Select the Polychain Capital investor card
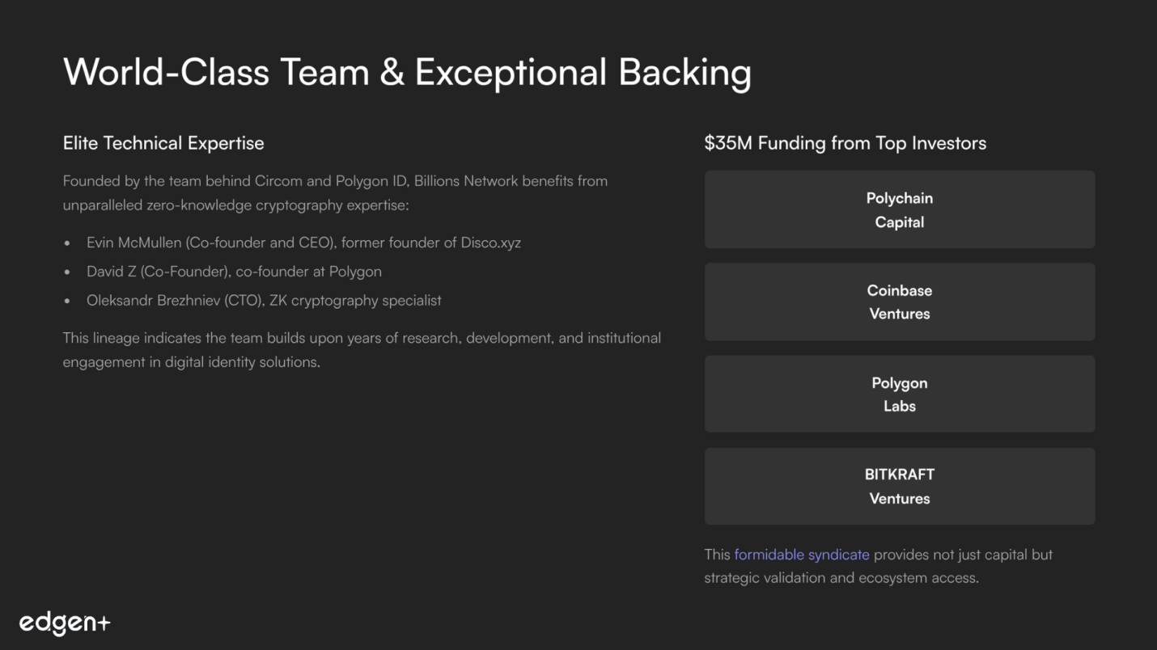1157x650 pixels. [899, 209]
